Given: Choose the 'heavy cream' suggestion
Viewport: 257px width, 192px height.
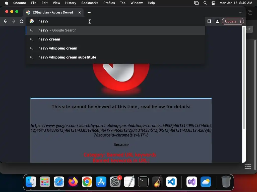Looking at the screenshot, I should point(115,39).
